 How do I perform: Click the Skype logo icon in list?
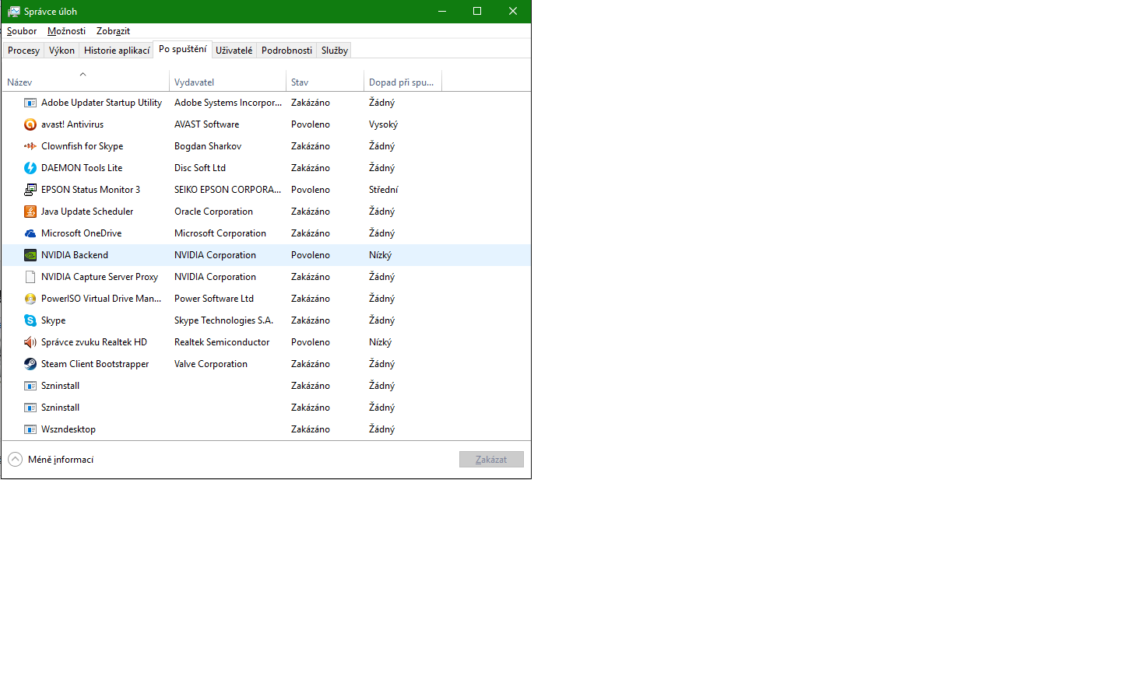click(30, 320)
